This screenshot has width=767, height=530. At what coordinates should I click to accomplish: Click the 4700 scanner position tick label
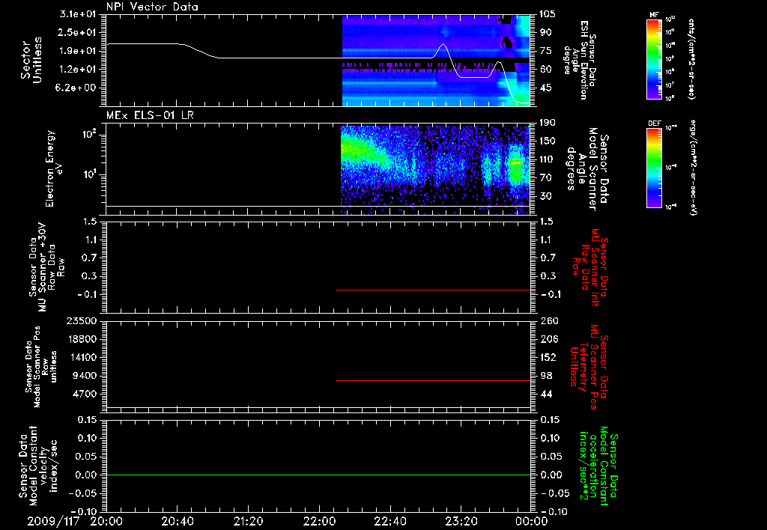point(85,394)
